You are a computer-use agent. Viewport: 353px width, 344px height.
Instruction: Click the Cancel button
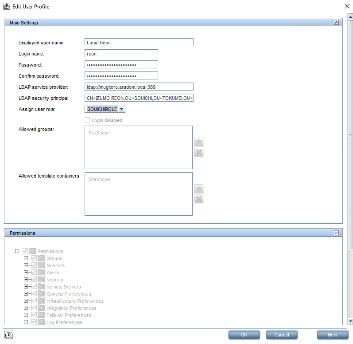[x=282, y=335]
